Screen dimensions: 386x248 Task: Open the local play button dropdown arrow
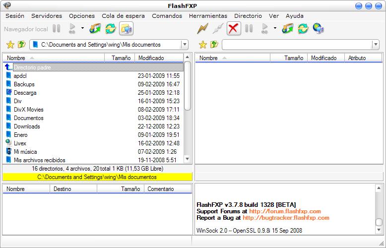pyautogui.click(x=82, y=29)
